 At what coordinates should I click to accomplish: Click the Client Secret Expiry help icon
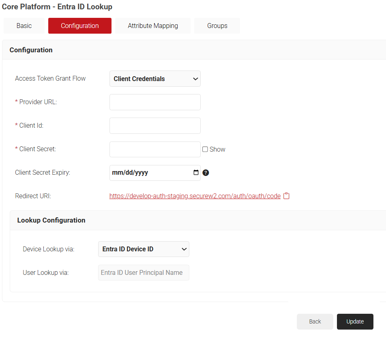(x=206, y=173)
